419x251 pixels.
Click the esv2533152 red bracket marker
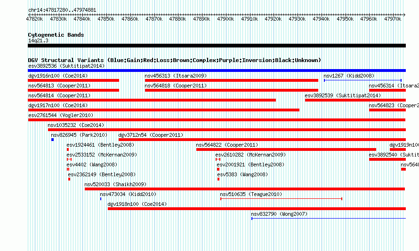coord(69,159)
